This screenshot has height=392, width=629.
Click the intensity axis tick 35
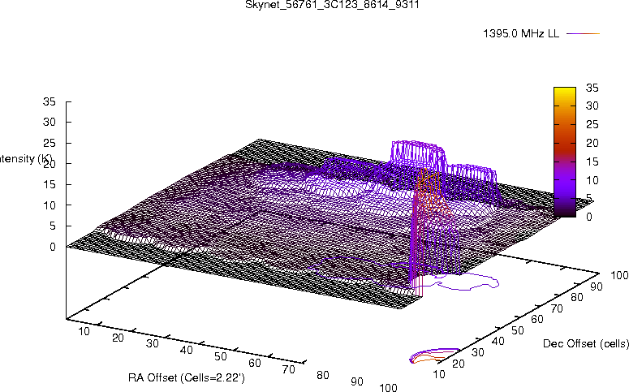coord(50,101)
